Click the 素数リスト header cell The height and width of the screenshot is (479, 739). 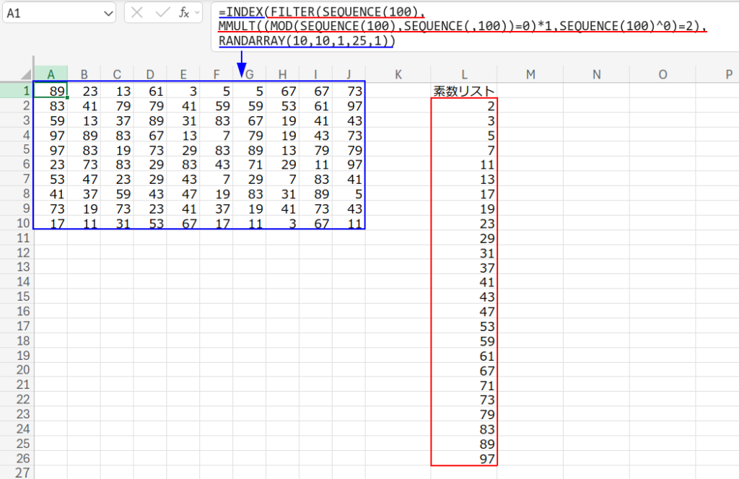[464, 91]
